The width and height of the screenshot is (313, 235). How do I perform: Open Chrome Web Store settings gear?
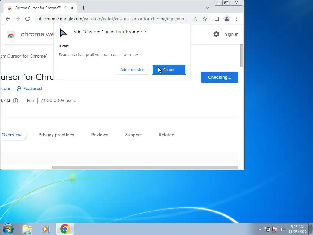[x=216, y=34]
